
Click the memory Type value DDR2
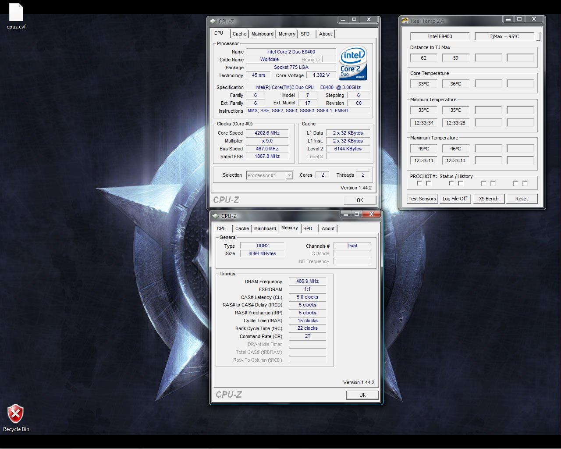pos(263,246)
